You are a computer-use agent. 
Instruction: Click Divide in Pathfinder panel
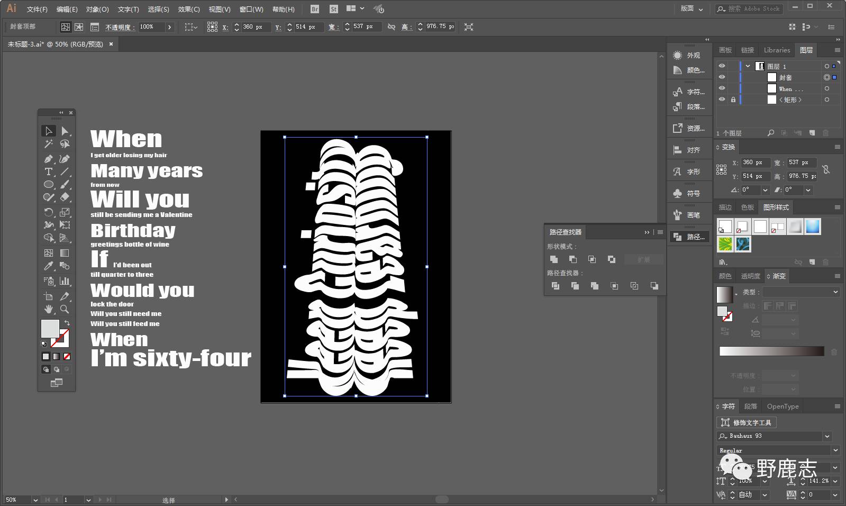556,286
